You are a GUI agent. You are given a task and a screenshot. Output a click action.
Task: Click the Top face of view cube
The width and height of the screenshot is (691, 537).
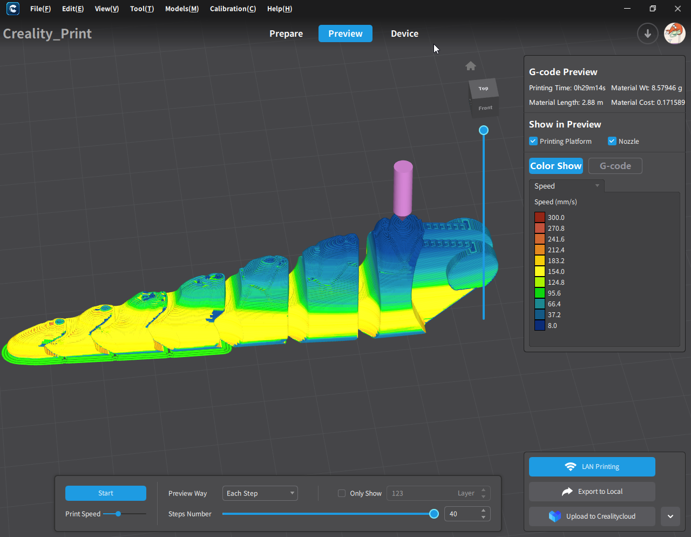point(483,89)
